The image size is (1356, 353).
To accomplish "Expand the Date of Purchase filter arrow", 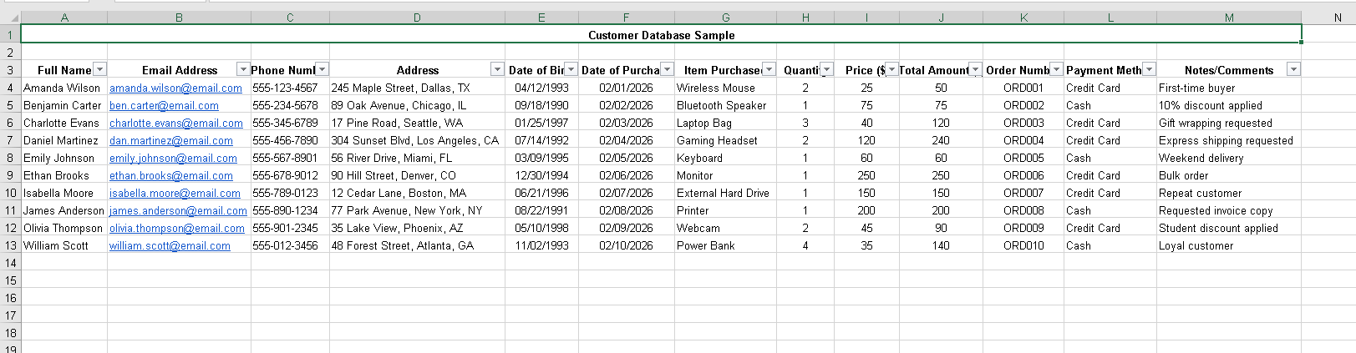I will pyautogui.click(x=667, y=69).
